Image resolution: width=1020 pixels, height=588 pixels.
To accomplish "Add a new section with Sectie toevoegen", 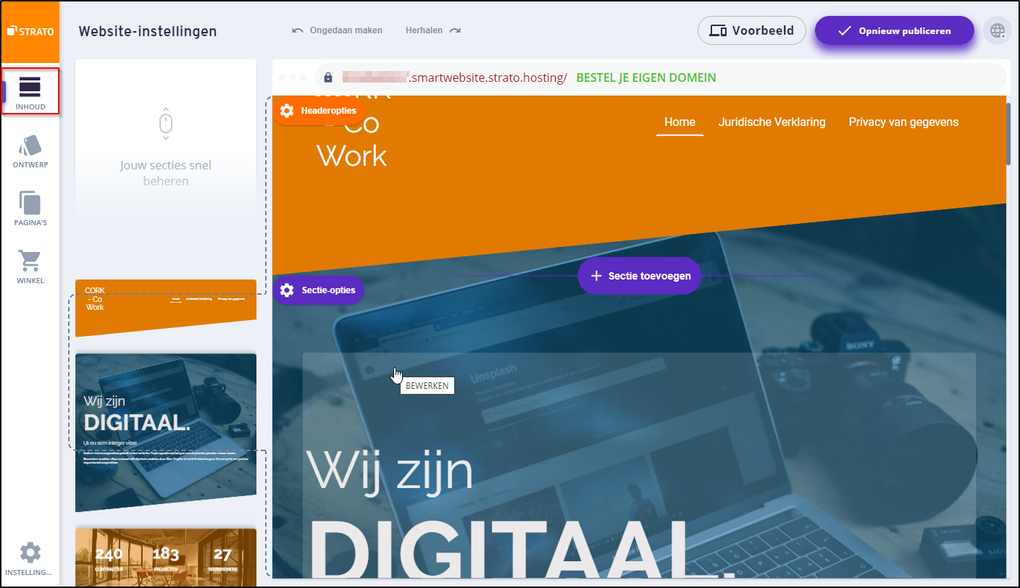I will [x=639, y=276].
